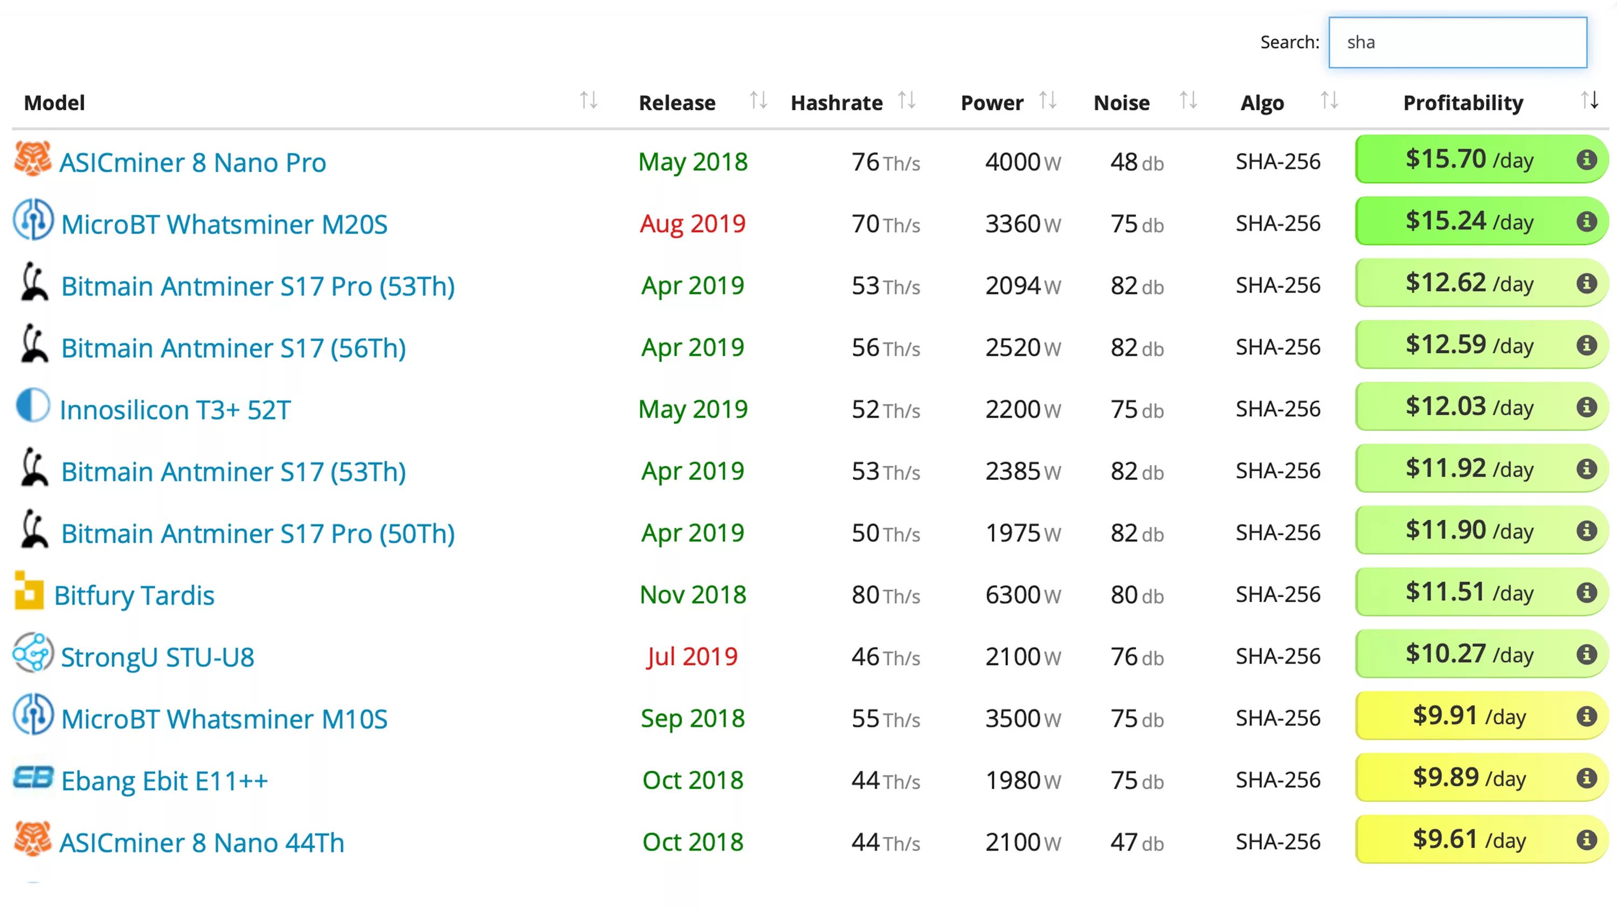The image size is (1617, 909).
Task: Open the MicroBT Whatsminer M10S link
Action: point(224,719)
